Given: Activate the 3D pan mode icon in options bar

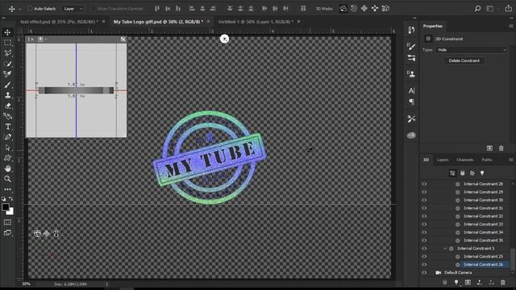Looking at the screenshot, I should click(364, 9).
